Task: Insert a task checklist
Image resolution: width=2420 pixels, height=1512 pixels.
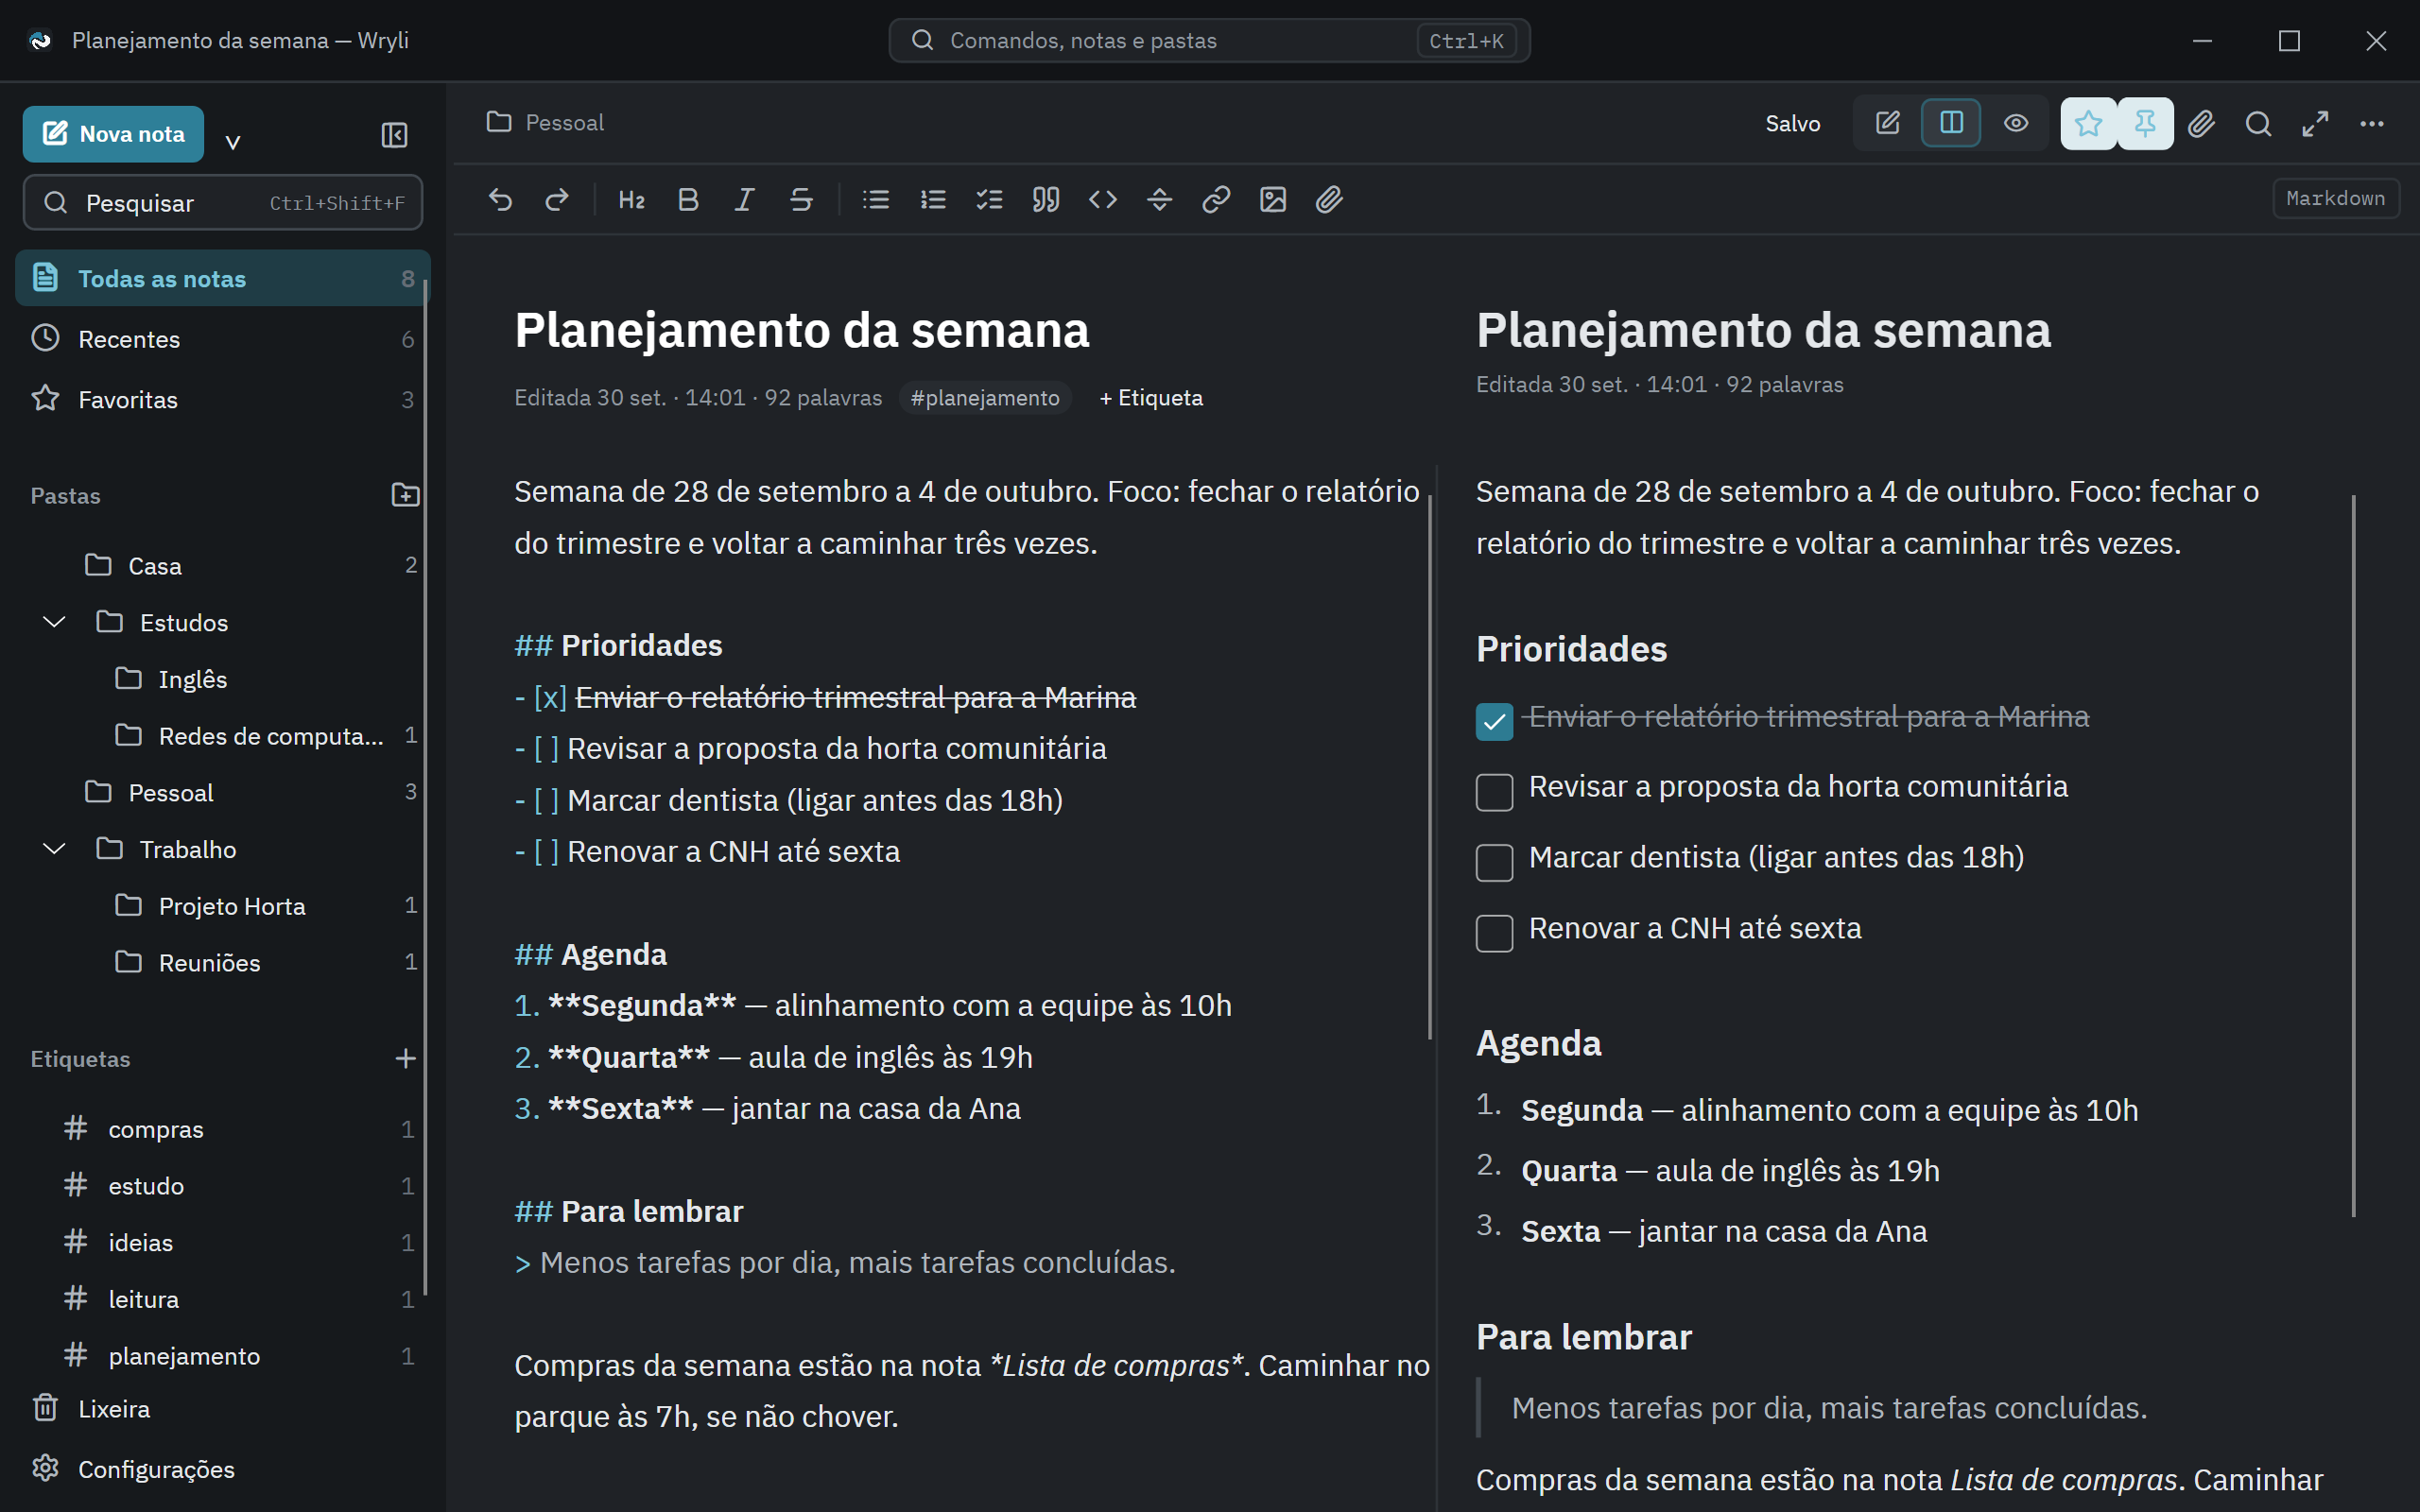Action: [x=989, y=199]
